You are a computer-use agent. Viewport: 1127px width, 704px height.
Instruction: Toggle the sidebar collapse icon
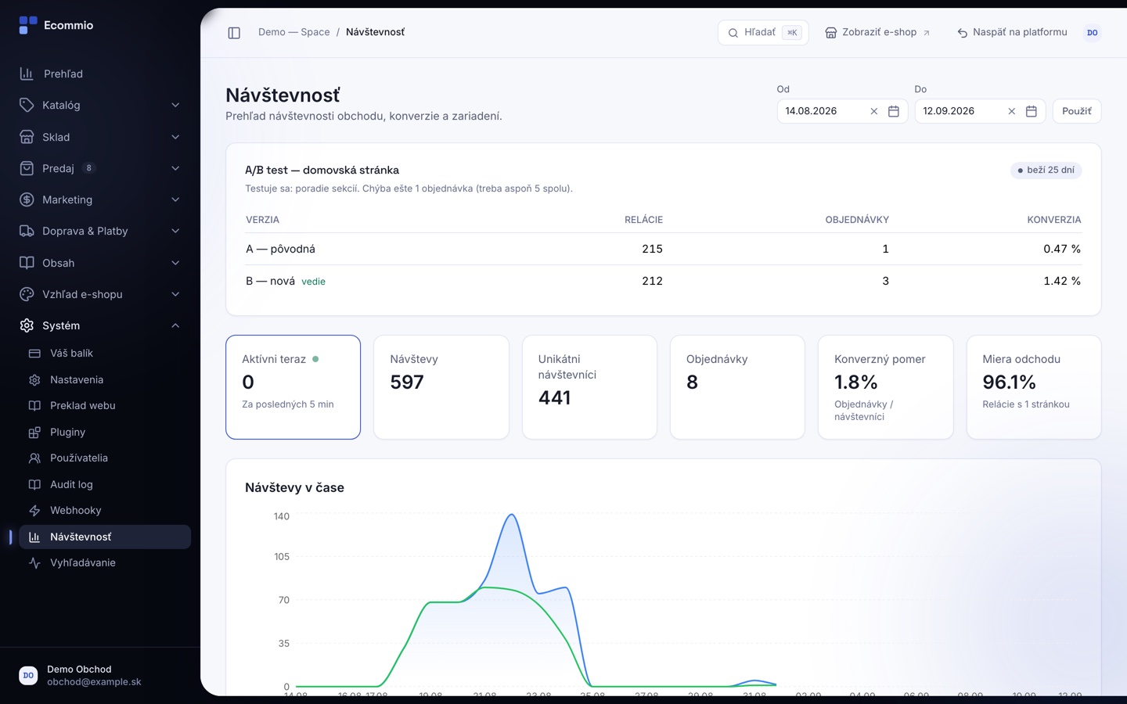(x=234, y=33)
